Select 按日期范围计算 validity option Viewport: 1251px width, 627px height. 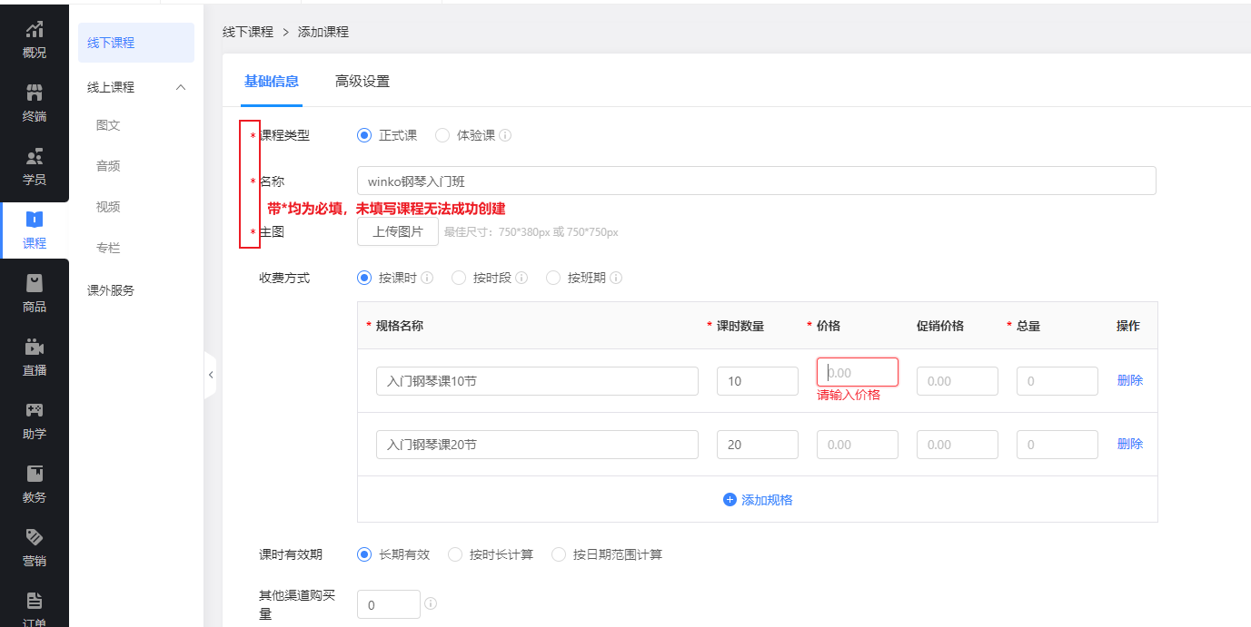pos(559,554)
